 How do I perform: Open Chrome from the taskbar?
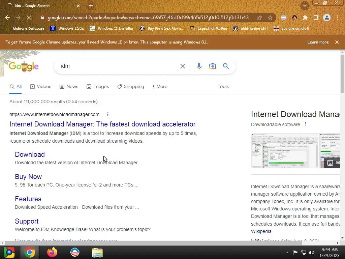click(x=30, y=252)
